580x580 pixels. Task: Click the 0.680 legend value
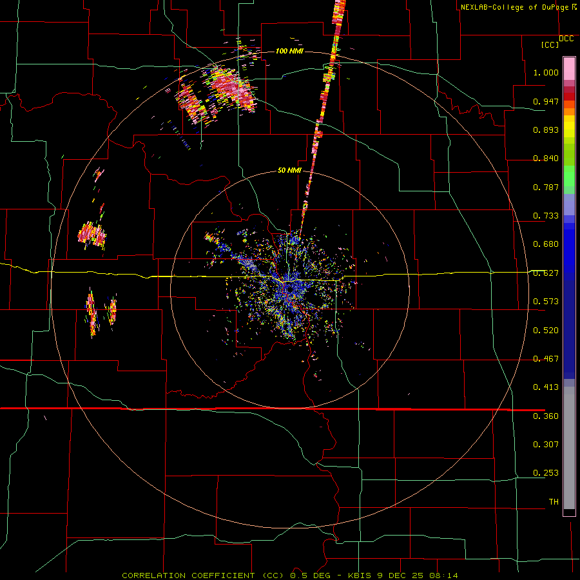tap(546, 244)
